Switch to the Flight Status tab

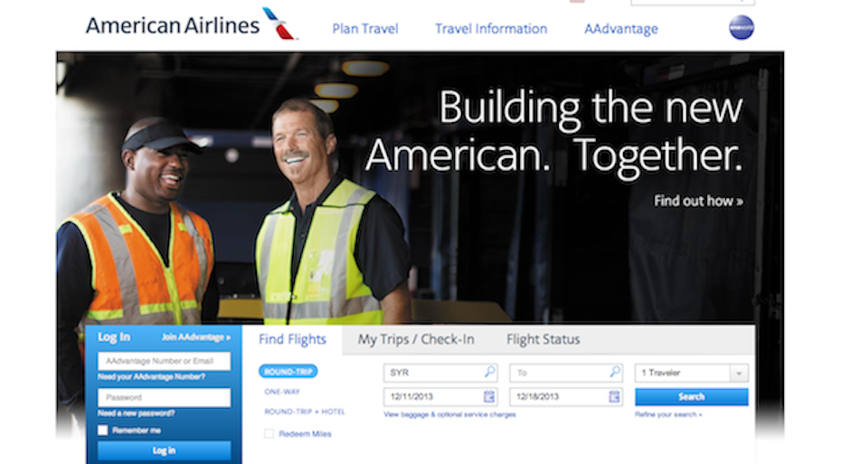pyautogui.click(x=543, y=339)
